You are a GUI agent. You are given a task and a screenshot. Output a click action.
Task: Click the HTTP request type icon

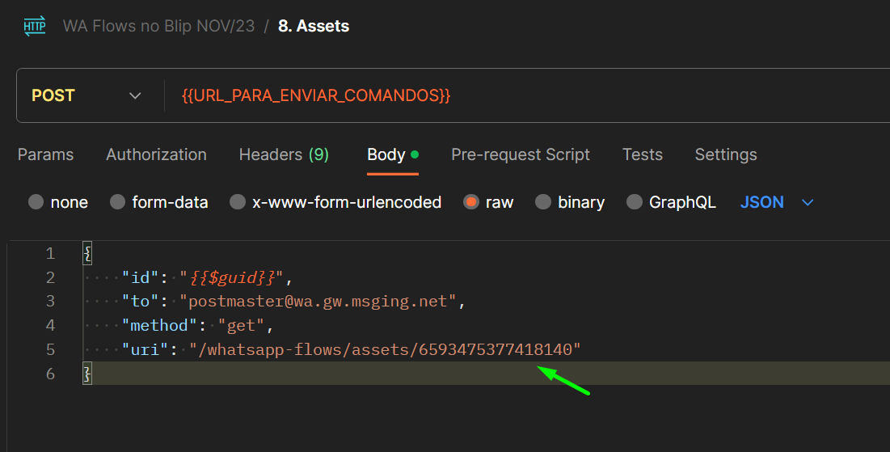click(35, 26)
